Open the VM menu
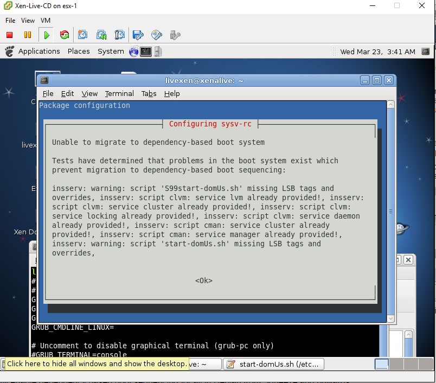Viewport: 436px width, 383px height. coord(46,21)
